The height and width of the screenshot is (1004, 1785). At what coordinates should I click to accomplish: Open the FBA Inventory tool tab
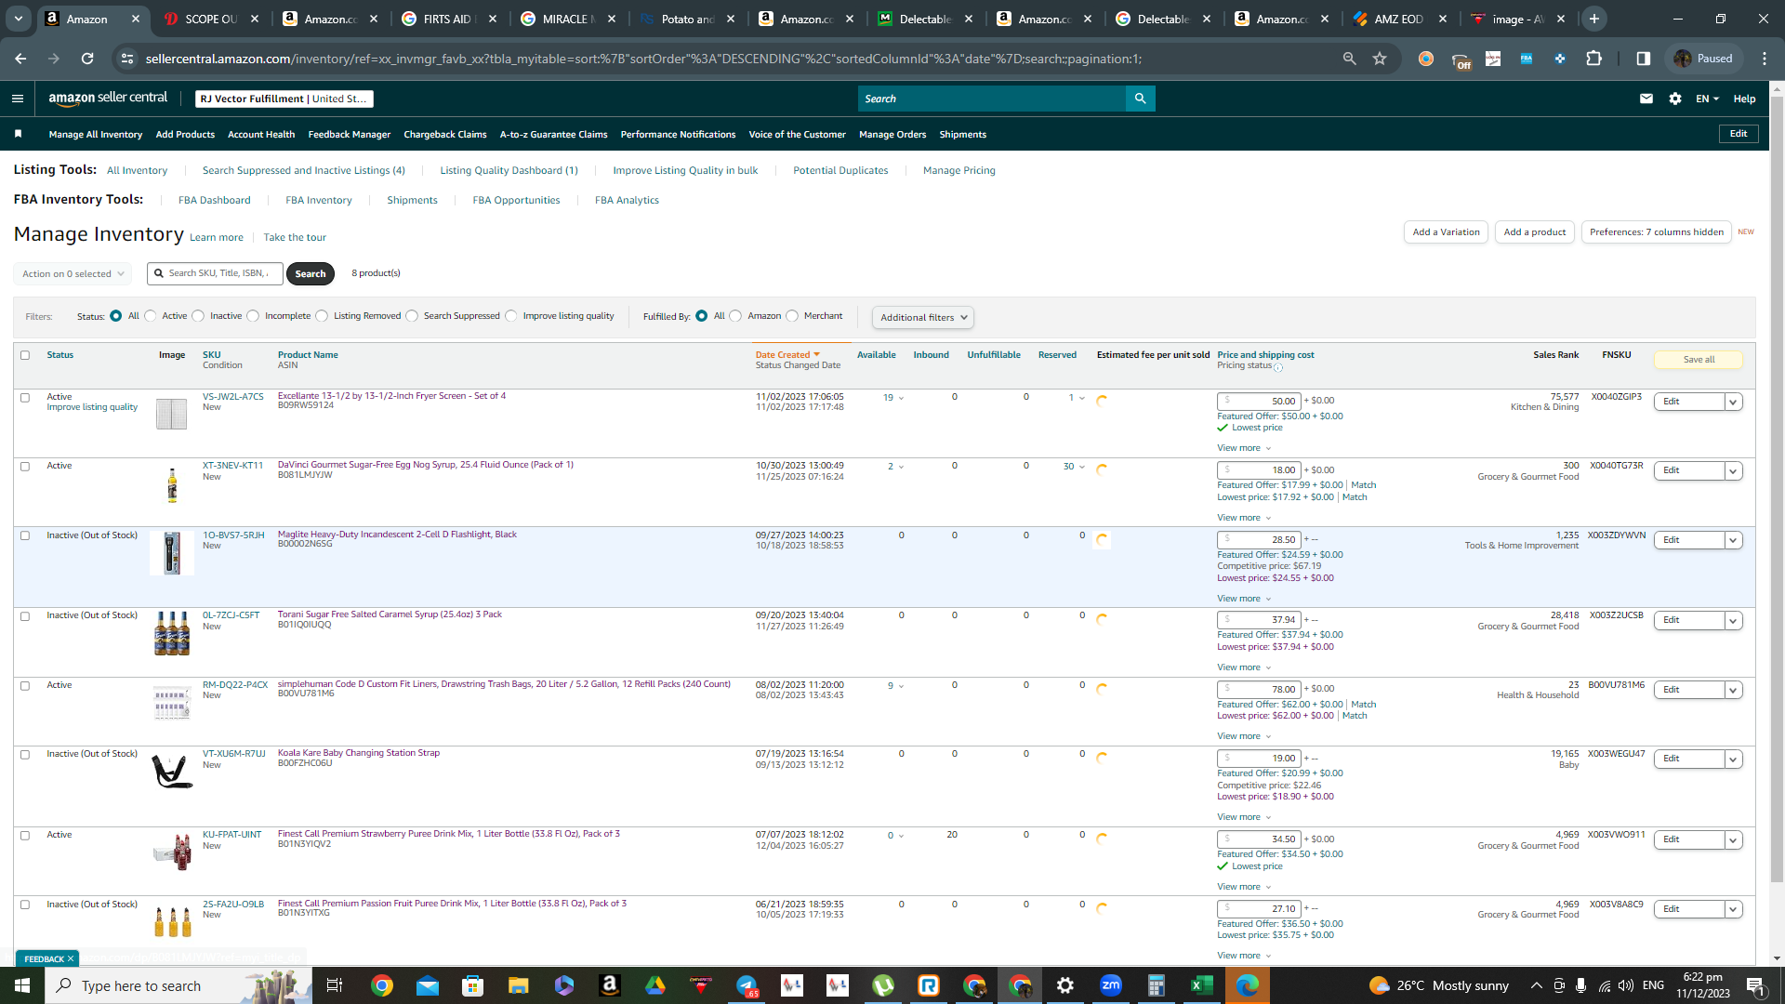coord(319,201)
